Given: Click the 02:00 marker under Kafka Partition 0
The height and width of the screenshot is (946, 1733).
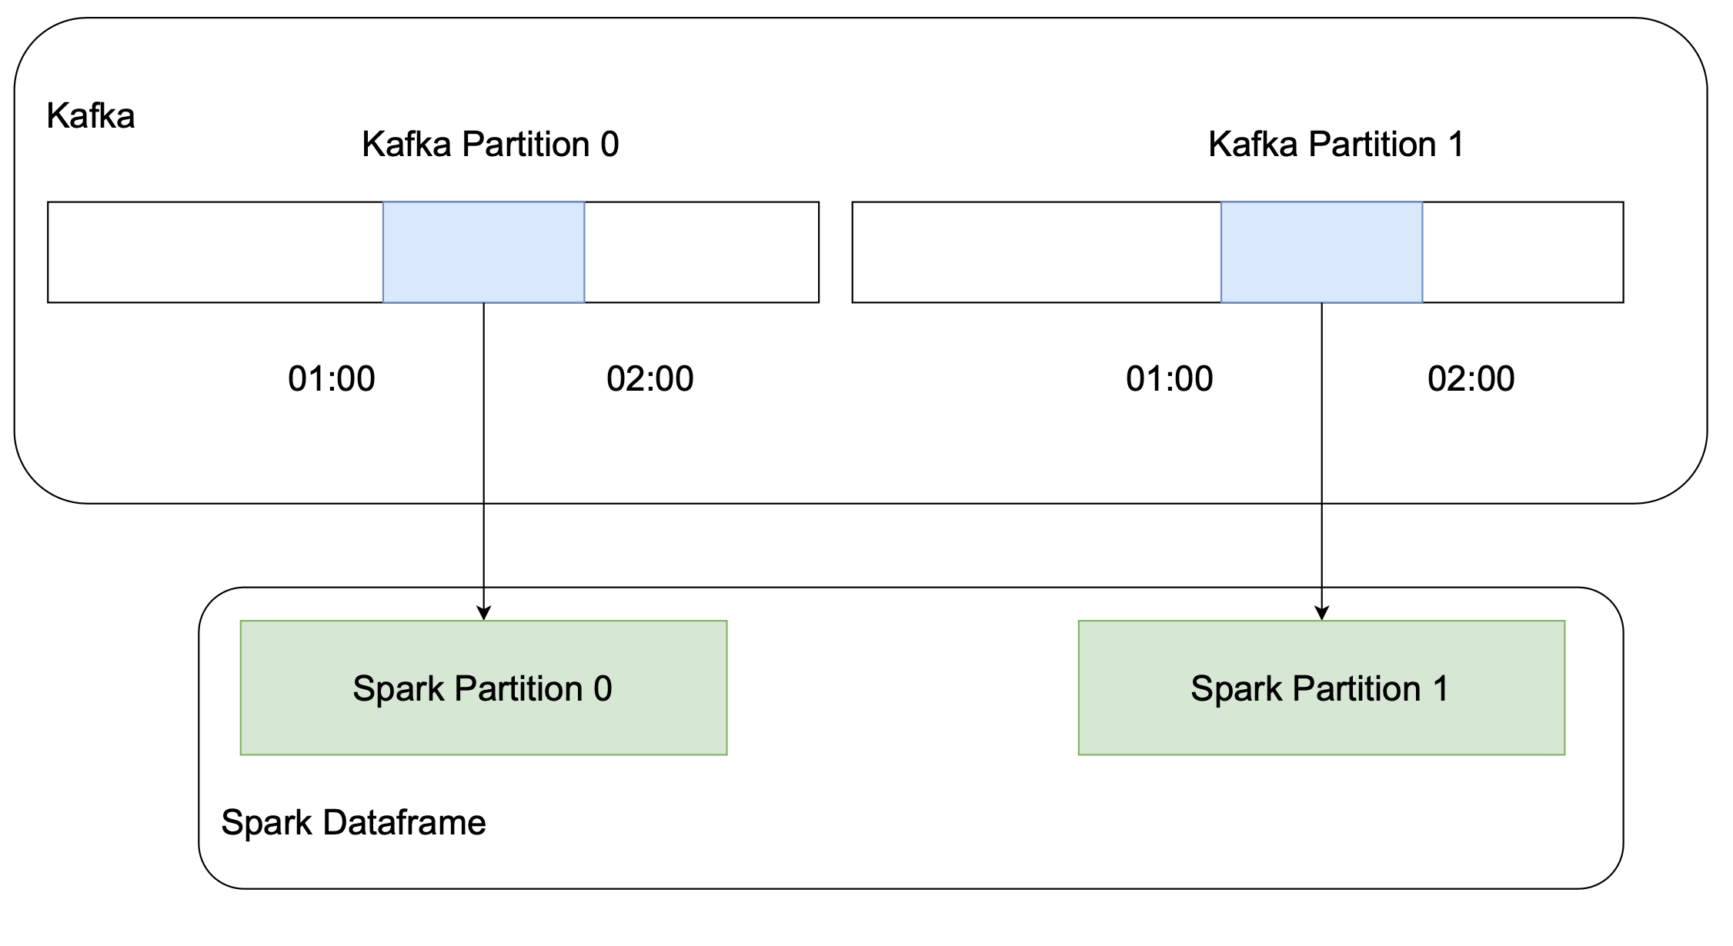Looking at the screenshot, I should [650, 379].
